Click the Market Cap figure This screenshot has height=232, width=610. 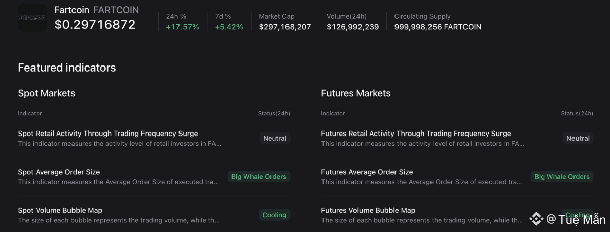[284, 27]
